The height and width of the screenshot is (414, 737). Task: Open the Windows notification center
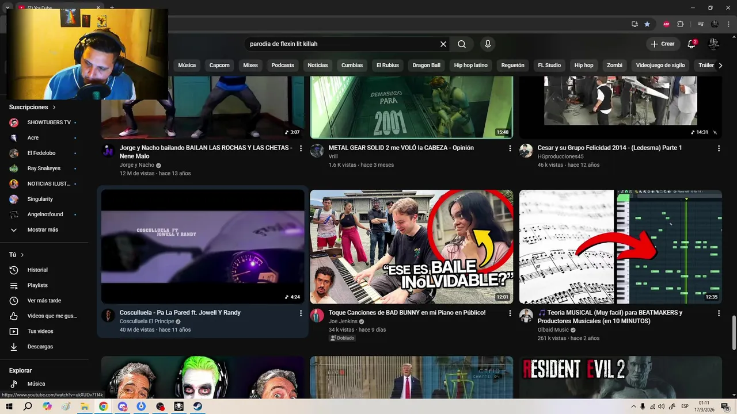tap(725, 407)
